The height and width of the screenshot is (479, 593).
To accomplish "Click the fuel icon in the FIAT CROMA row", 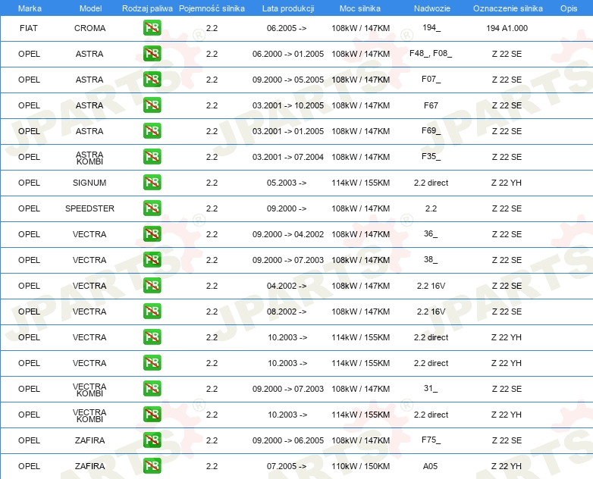I will pos(152,28).
